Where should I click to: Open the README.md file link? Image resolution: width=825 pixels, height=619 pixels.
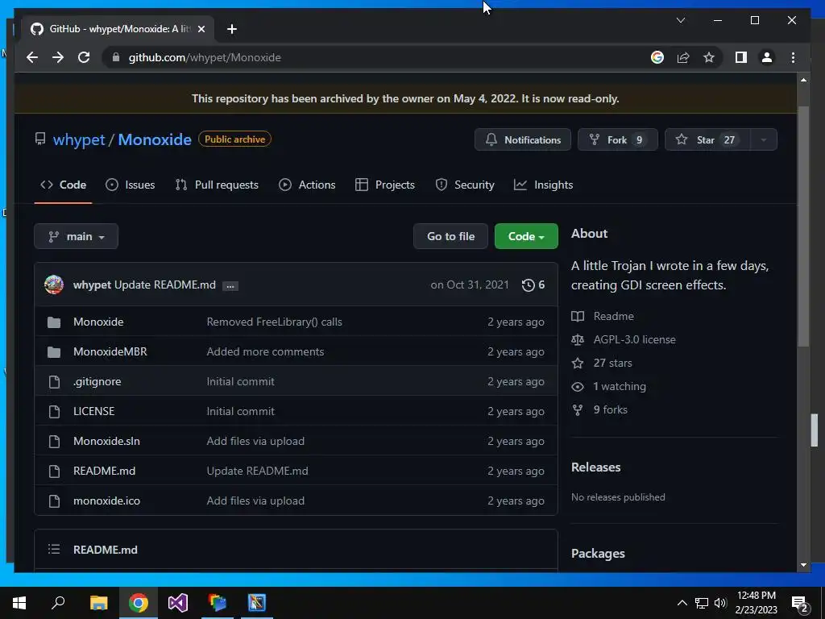tap(104, 471)
